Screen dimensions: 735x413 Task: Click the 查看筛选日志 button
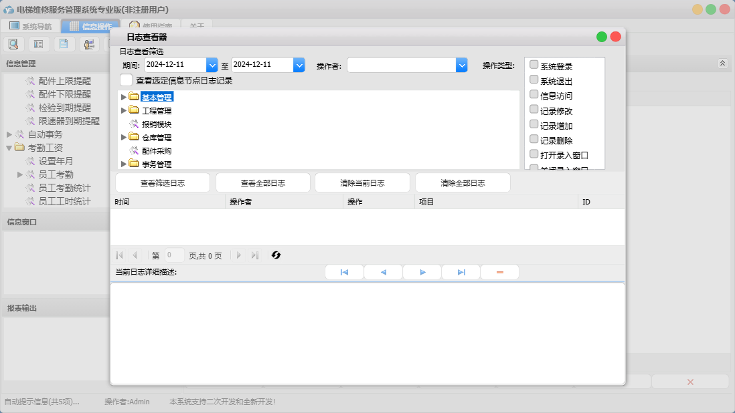point(163,183)
